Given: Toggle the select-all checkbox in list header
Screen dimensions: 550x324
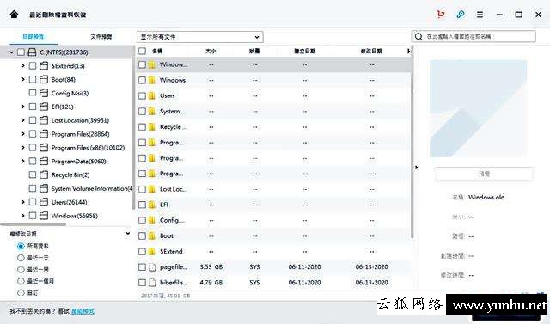Looking at the screenshot, I should click(x=142, y=52).
